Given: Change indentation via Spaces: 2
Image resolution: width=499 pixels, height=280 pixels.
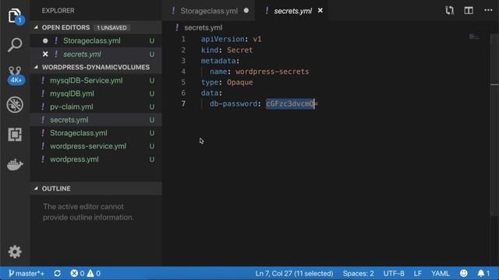Looking at the screenshot, I should tap(358, 273).
